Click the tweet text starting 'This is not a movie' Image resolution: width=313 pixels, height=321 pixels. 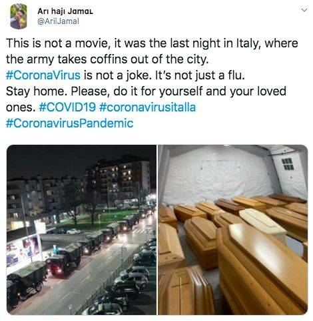point(152,51)
